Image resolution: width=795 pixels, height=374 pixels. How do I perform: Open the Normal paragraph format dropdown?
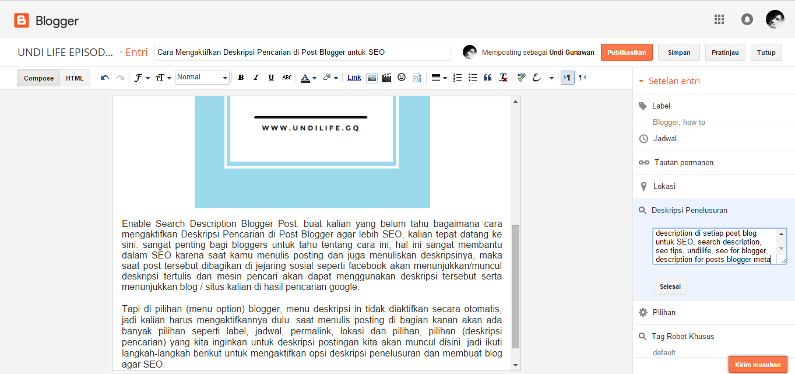pyautogui.click(x=202, y=78)
